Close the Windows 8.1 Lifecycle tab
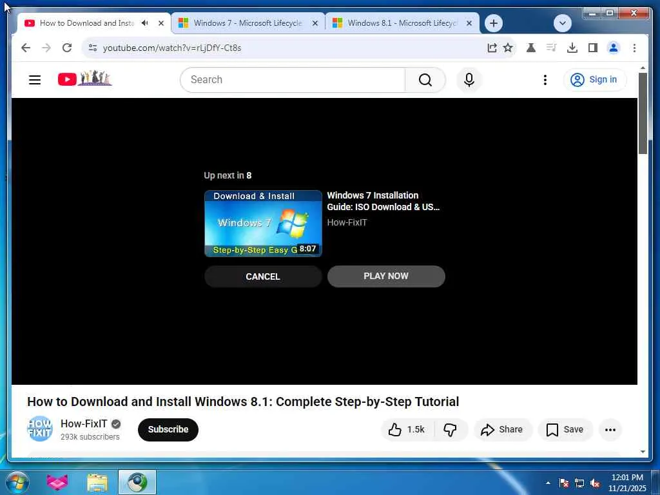 tap(469, 23)
